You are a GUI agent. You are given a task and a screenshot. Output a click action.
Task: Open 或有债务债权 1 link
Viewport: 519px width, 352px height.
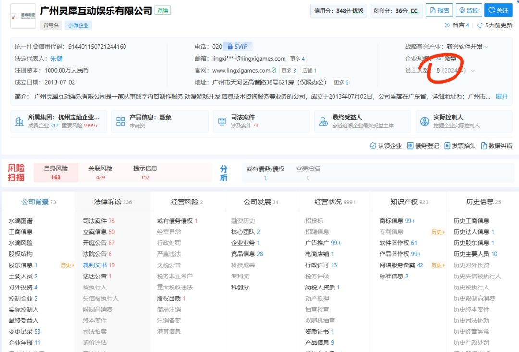tap(177, 221)
